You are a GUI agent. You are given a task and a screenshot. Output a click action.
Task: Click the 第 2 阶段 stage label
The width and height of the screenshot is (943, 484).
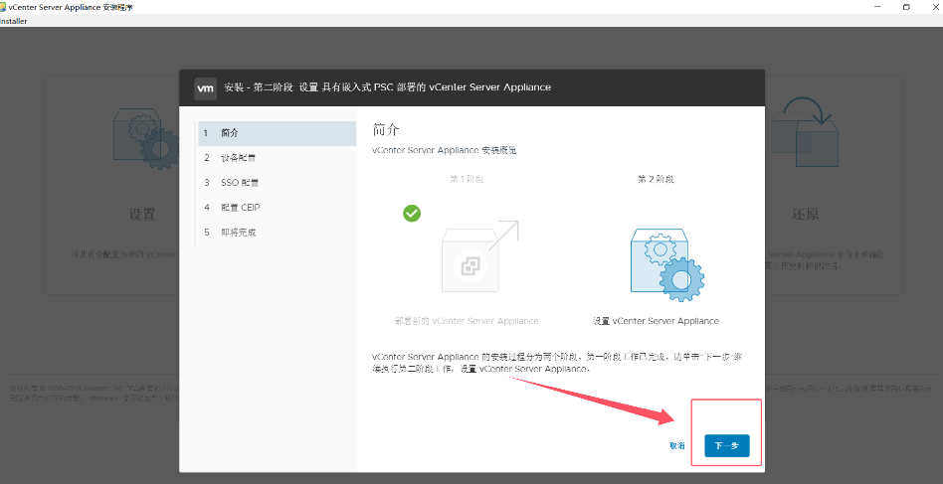(656, 179)
